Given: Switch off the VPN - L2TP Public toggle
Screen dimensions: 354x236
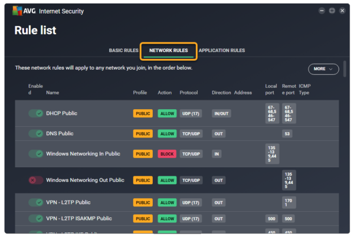Looking at the screenshot, I should point(35,202).
